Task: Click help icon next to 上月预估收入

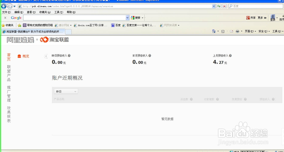Action: point(230,56)
